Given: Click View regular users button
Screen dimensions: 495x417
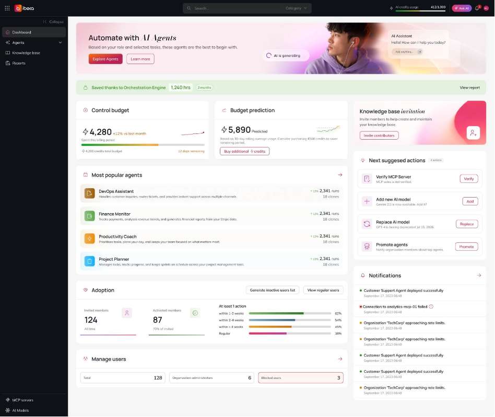Looking at the screenshot, I should [x=323, y=290].
